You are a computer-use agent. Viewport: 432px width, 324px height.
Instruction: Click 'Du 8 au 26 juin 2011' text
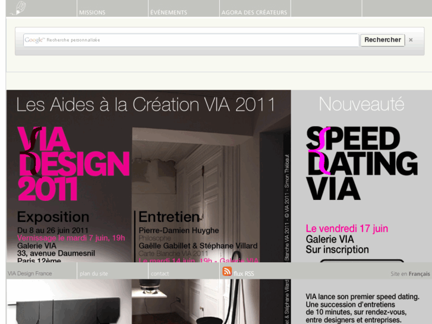pyautogui.click(x=53, y=230)
